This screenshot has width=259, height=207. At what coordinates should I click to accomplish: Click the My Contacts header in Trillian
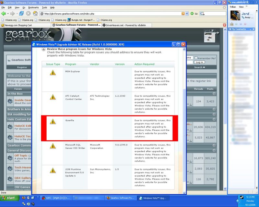[x=239, y=29]
